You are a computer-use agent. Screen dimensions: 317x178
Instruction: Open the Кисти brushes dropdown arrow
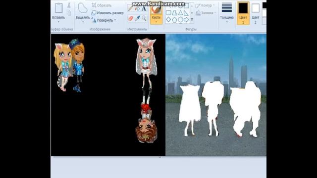coord(156,22)
